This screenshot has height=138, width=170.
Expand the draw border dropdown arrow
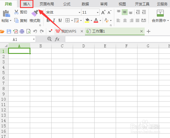(81, 20)
